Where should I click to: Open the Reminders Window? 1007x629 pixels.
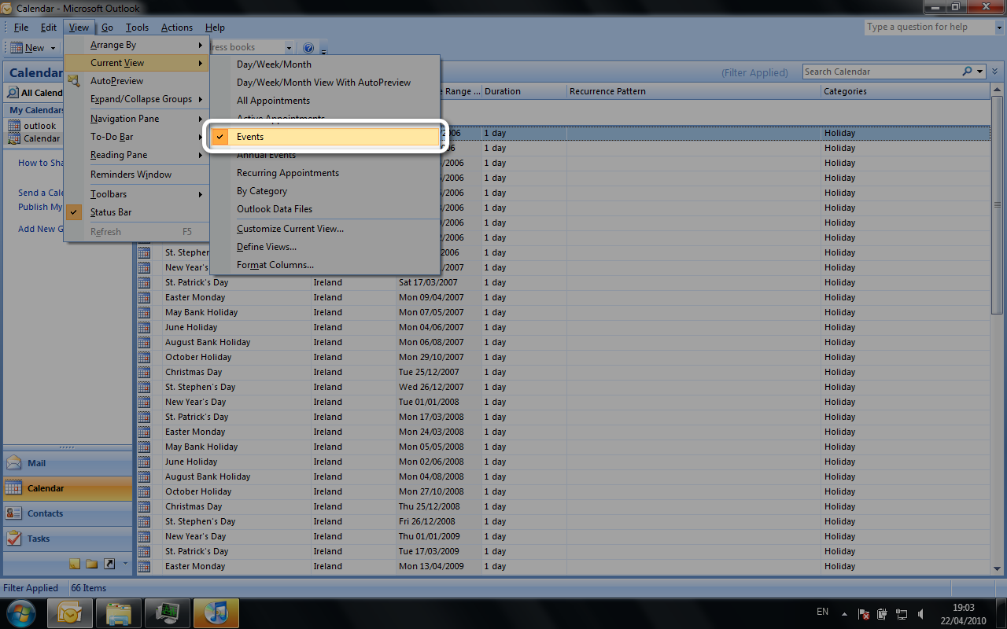click(x=137, y=175)
